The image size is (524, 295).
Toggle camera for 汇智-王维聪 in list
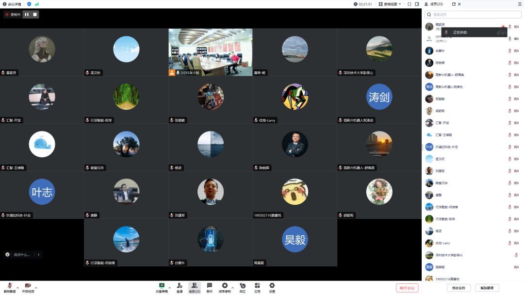tap(516, 135)
